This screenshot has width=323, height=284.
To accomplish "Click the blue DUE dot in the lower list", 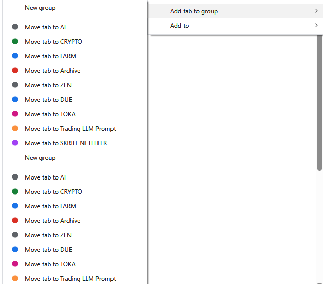I will (x=15, y=250).
